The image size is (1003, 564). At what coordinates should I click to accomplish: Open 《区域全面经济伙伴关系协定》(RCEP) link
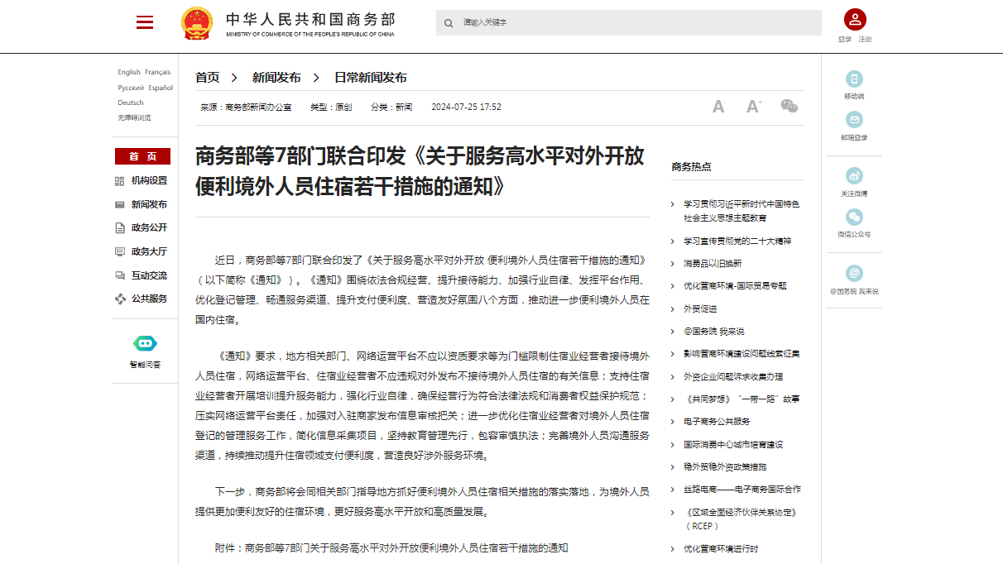pyautogui.click(x=740, y=519)
